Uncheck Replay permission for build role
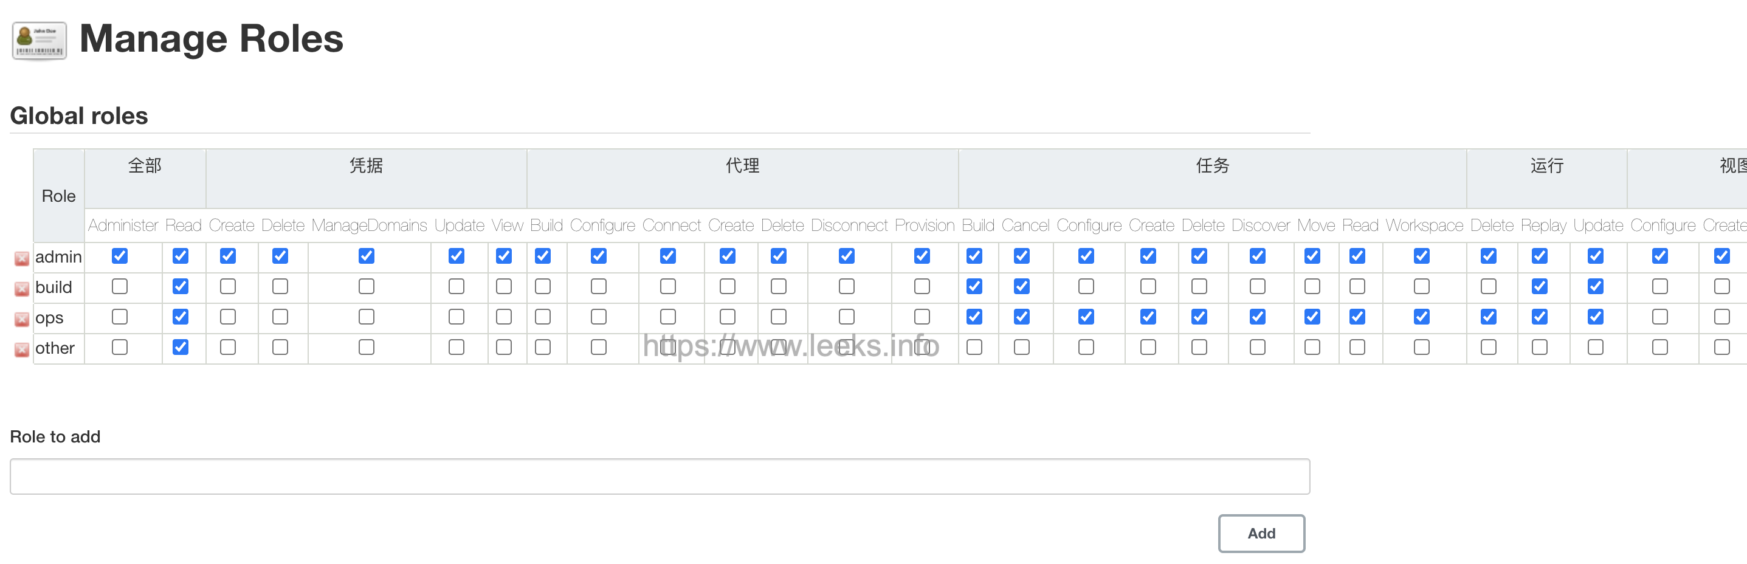 (x=1540, y=286)
